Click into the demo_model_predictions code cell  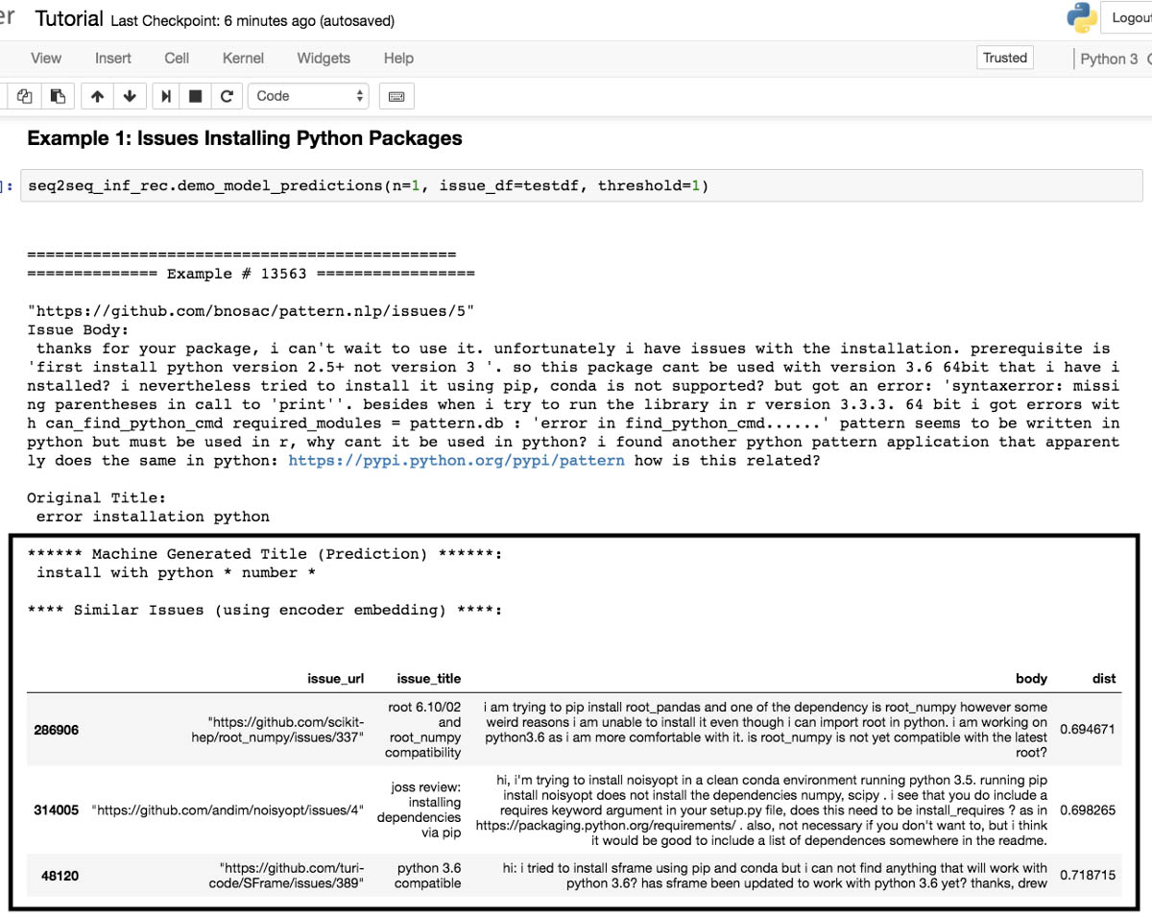click(x=576, y=185)
